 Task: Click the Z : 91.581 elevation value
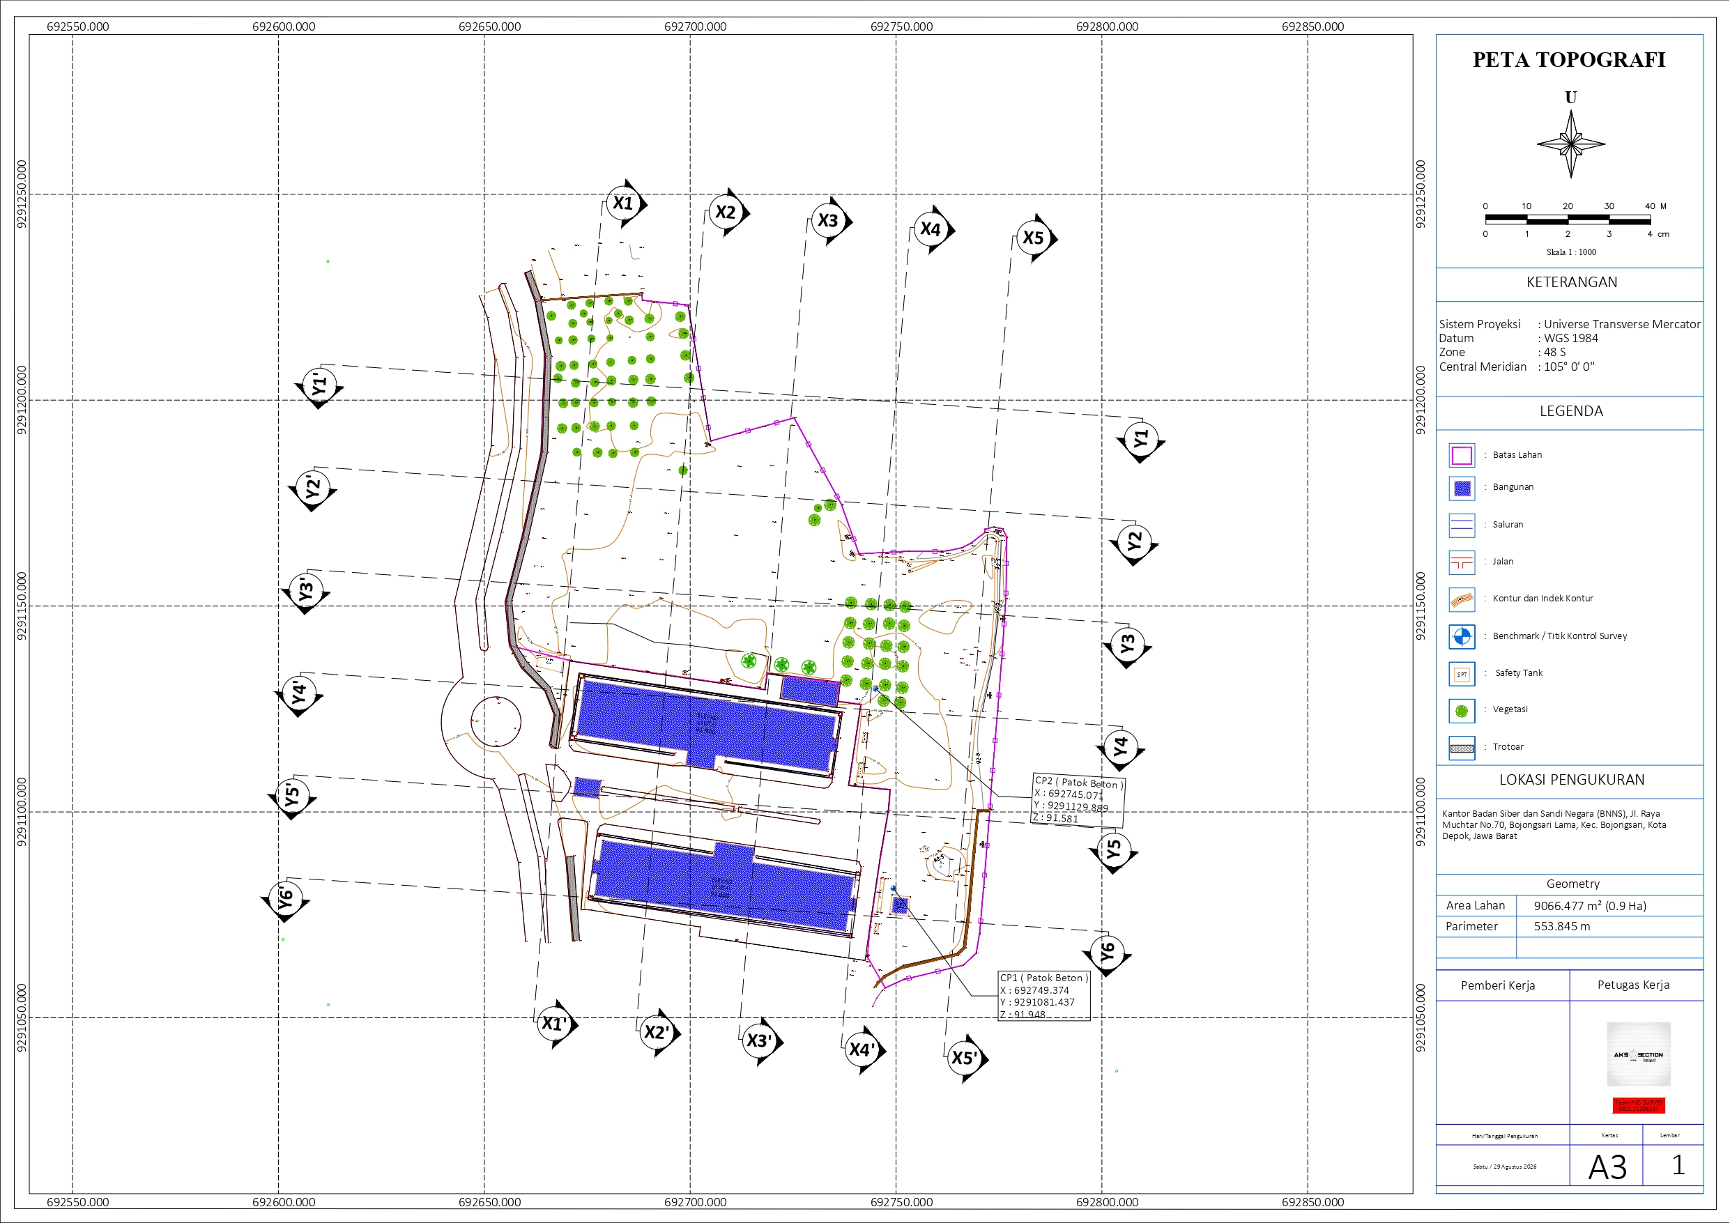coord(1055,818)
